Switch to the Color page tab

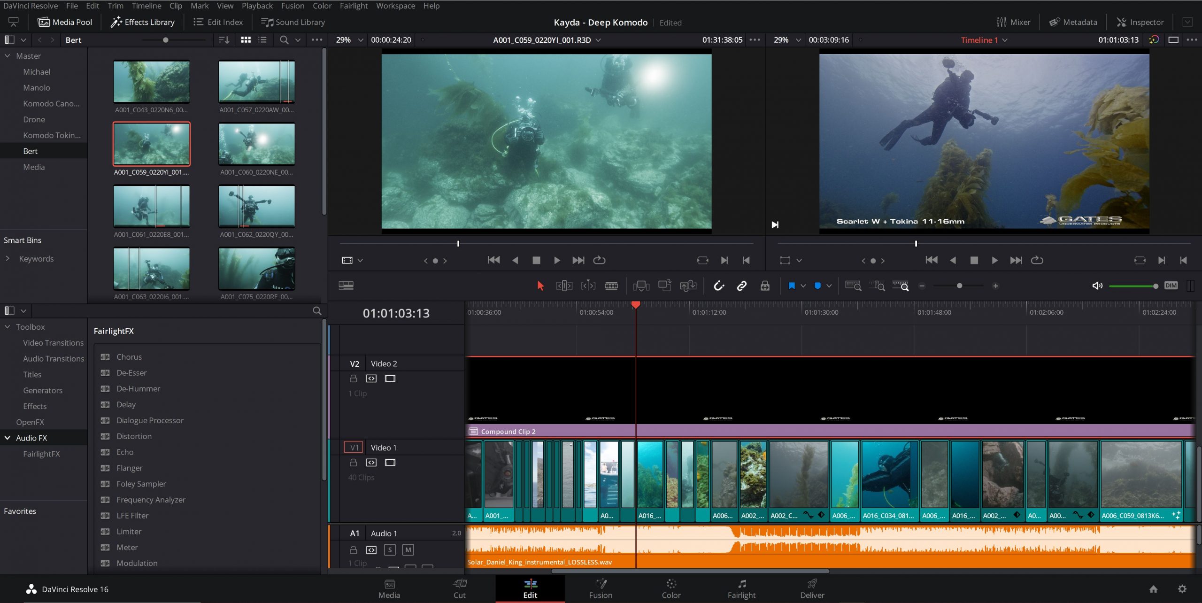coord(671,588)
